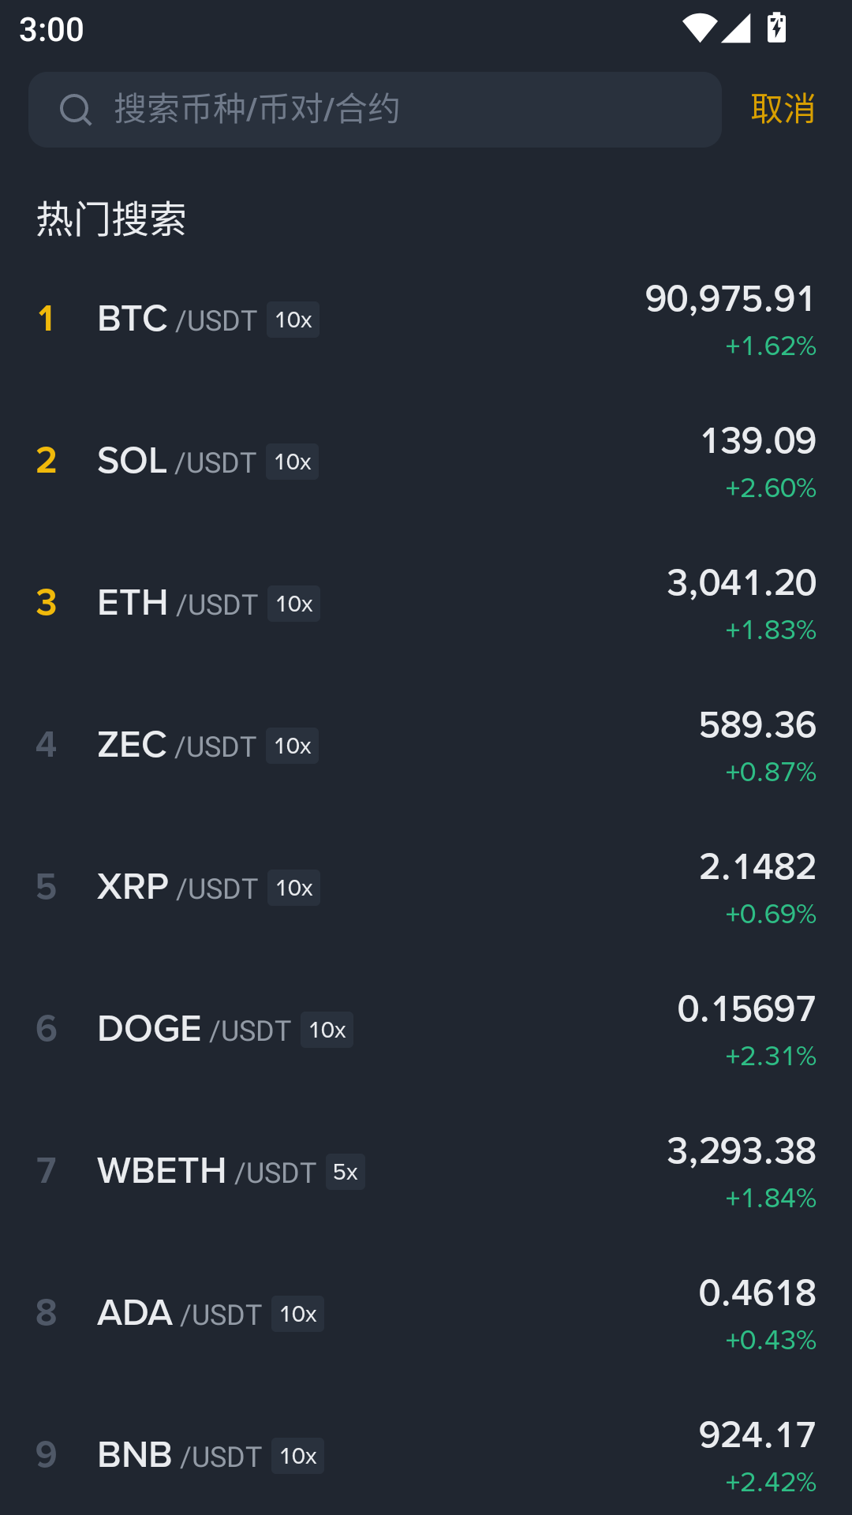Tap the 10x leverage badge on BTC

[x=293, y=320]
